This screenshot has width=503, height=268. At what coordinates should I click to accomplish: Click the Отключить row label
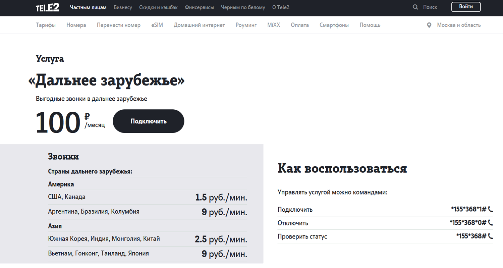(x=293, y=223)
